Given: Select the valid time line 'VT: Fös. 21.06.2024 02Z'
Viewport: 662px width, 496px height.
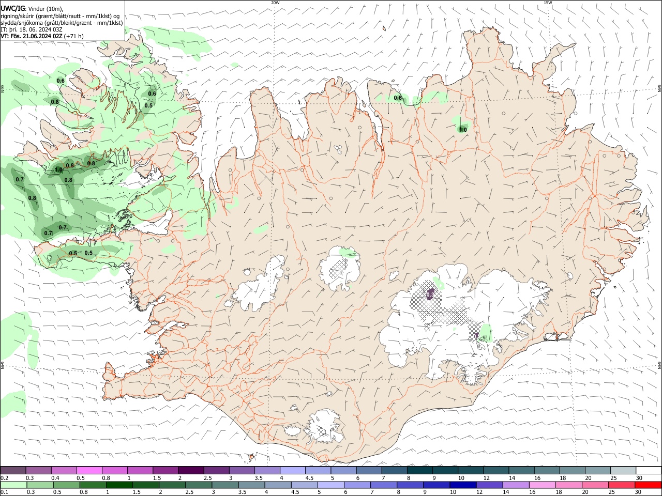Looking at the screenshot, I should tap(32, 36).
